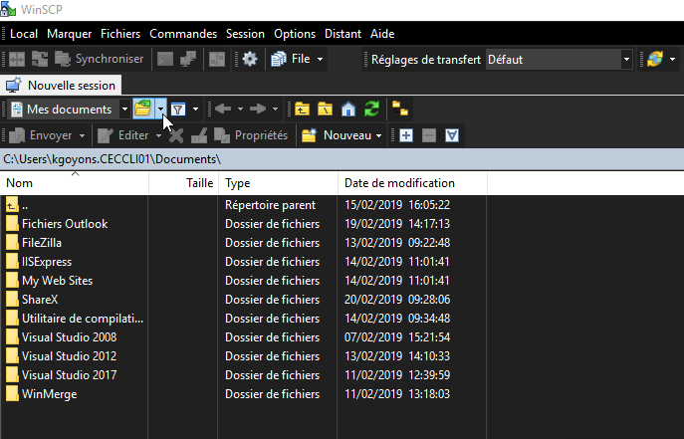Click the select files plus icon

click(406, 135)
